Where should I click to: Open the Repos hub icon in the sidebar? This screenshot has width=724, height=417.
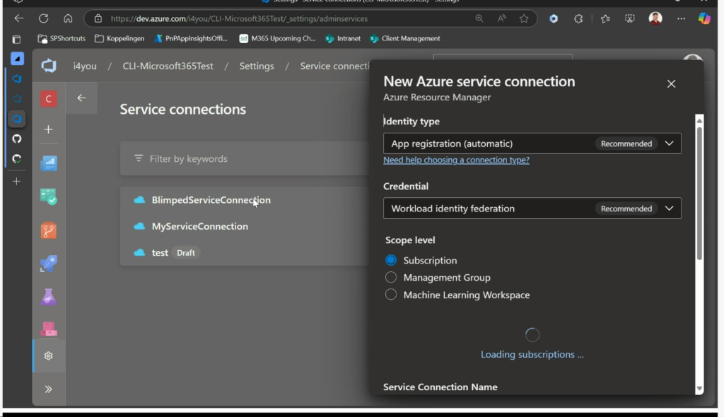[x=49, y=230]
